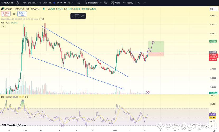Screen dimensions: 219x132
Task: Click the Dec date axis label
Action: (40, 130)
